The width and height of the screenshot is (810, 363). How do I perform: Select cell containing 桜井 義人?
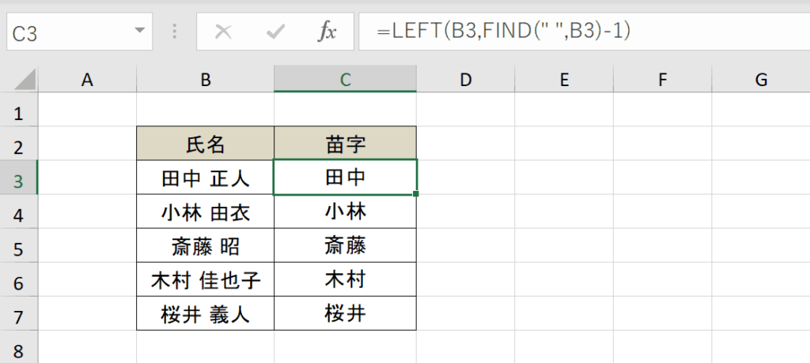point(206,313)
